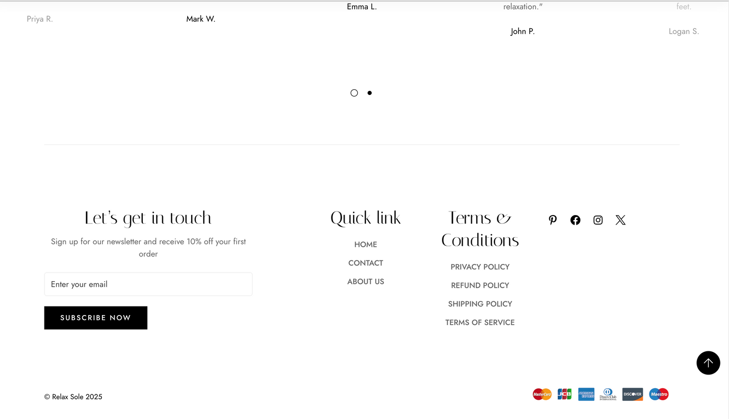Open the Facebook social icon

point(575,220)
